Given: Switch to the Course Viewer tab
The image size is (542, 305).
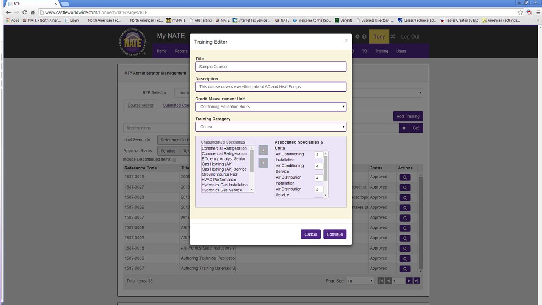Looking at the screenshot, I should click(141, 105).
